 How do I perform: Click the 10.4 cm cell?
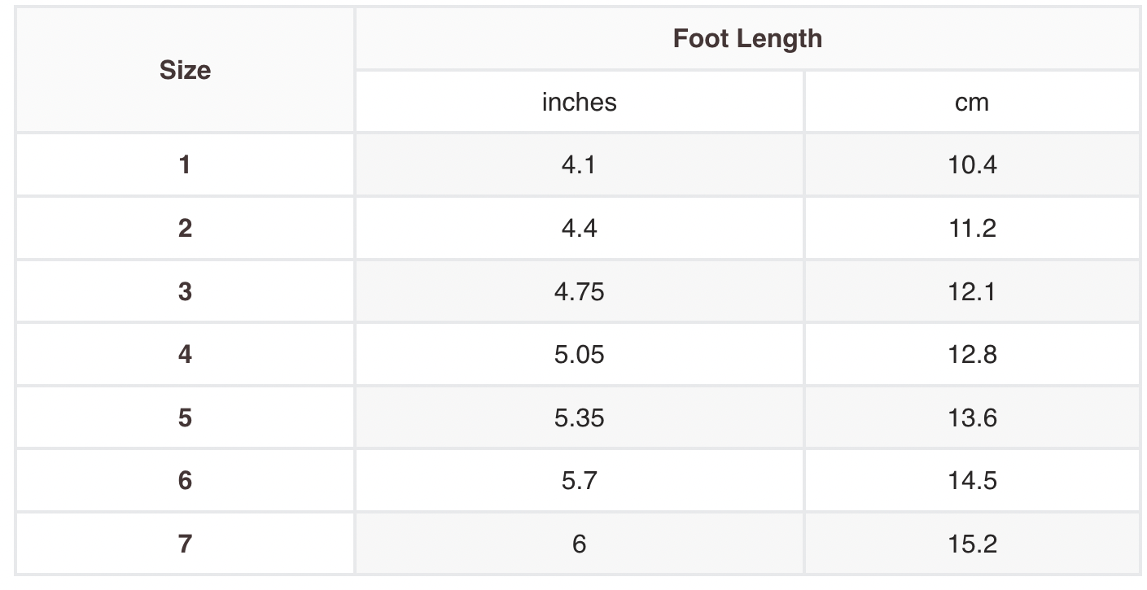tap(971, 165)
